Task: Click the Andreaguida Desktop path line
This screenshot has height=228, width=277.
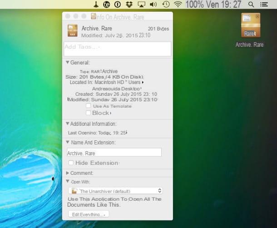Action: [x=117, y=89]
